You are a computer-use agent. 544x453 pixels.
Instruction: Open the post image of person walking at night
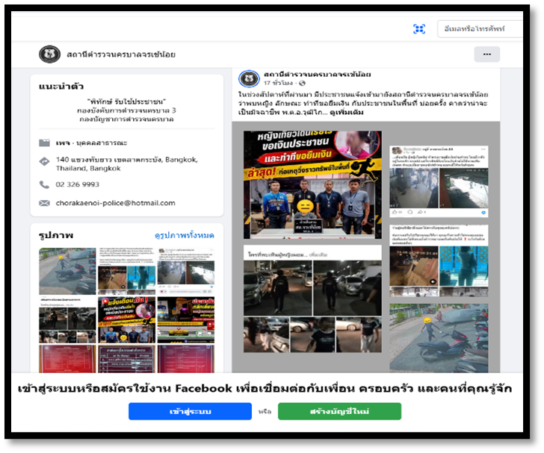[x=312, y=299]
